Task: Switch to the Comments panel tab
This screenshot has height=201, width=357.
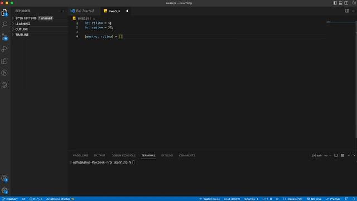Action: (x=187, y=155)
